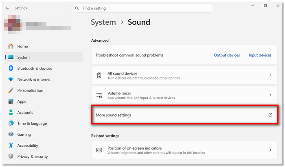Open Position of on-screen indicators

pos(184,150)
